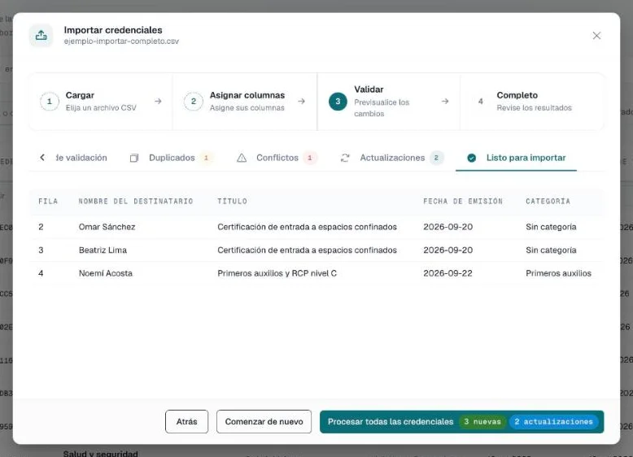Click Sin categoría in Omar Sánchez's row
The image size is (633, 457).
click(x=551, y=227)
